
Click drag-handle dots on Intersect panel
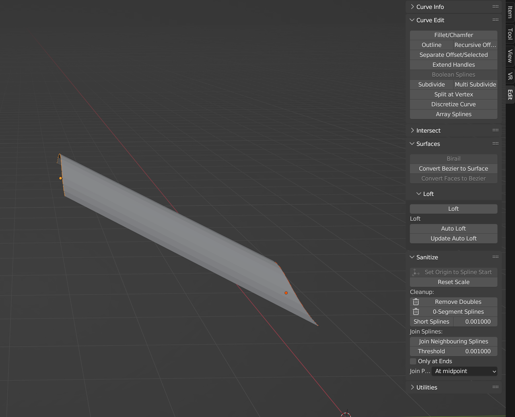pyautogui.click(x=495, y=130)
